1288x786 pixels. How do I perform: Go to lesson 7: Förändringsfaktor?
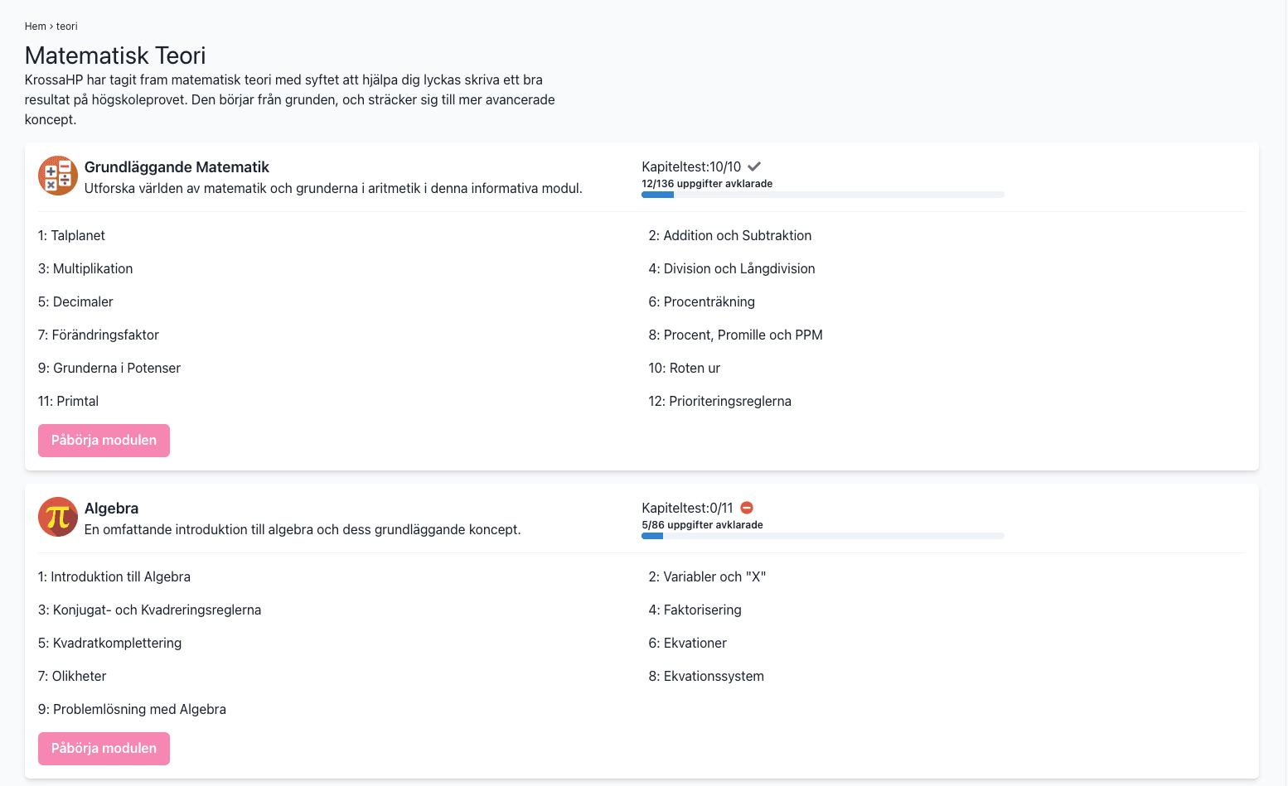click(98, 335)
